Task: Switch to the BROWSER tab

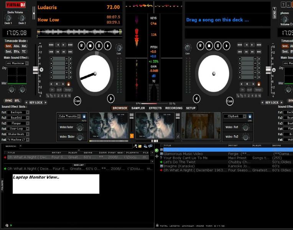Action: (x=120, y=108)
